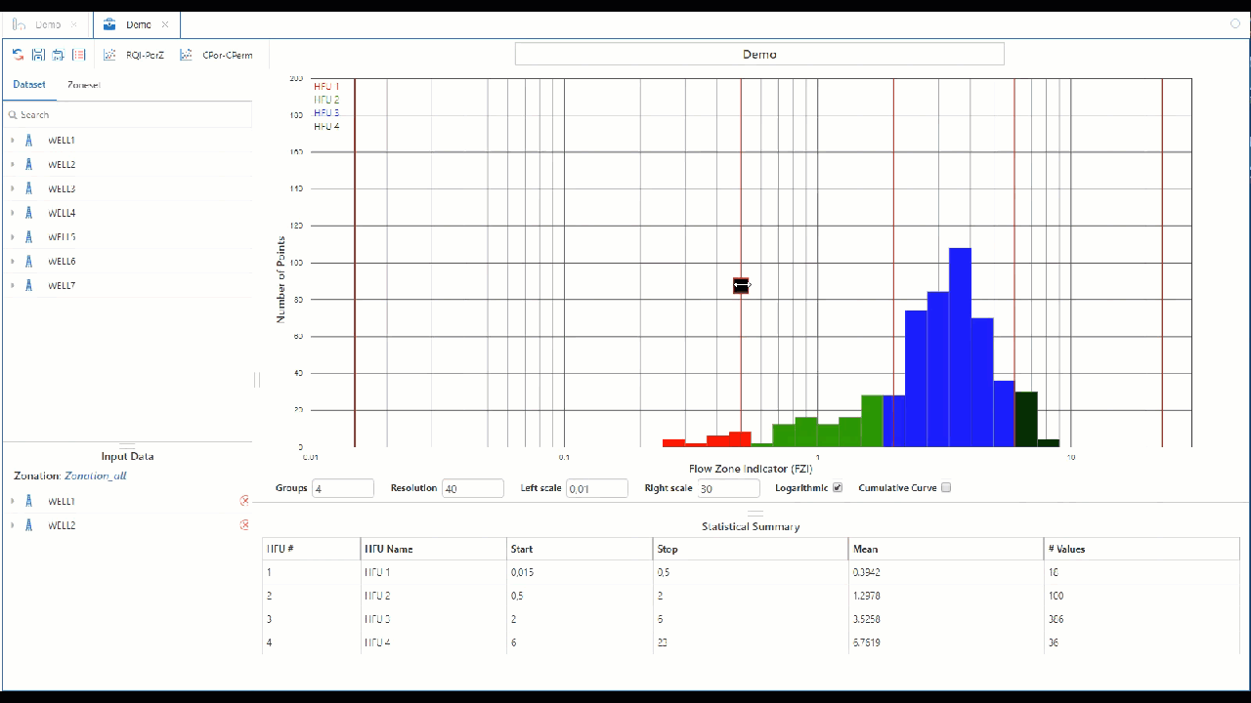Image resolution: width=1251 pixels, height=703 pixels.
Task: Click the Search field in Dataset panel
Action: [x=127, y=115]
